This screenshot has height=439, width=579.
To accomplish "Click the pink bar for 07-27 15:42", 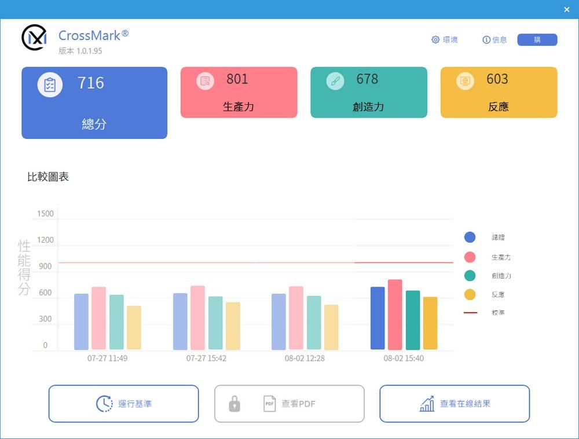I will pos(197,317).
